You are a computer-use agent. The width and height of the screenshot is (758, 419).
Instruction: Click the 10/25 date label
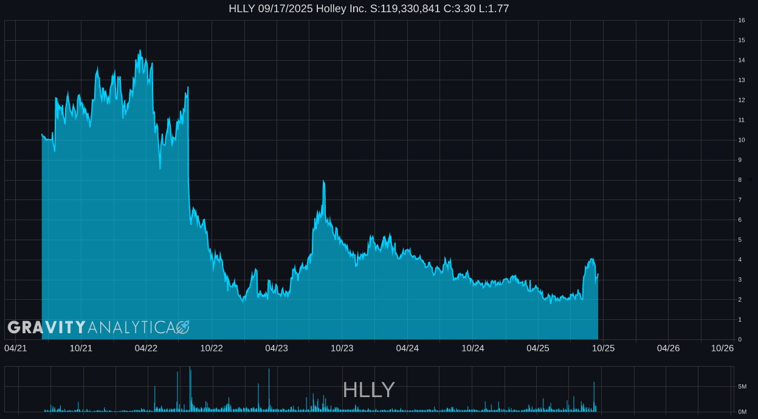[x=604, y=348]
